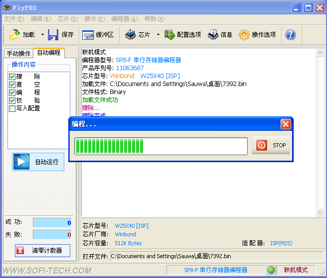Click the Clear Counter (清零计数器) button
The height and width of the screenshot is (278, 327).
coord(42,251)
